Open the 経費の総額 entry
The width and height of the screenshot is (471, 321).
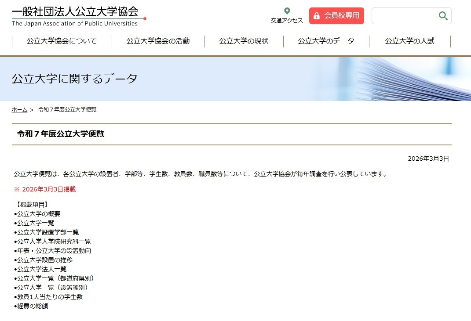tap(31, 306)
